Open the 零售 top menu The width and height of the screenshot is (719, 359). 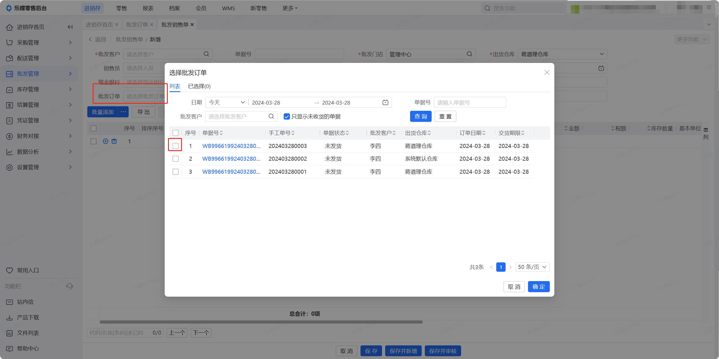click(x=121, y=8)
